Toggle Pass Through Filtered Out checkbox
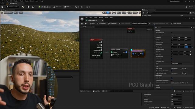The width and height of the screenshot is (195, 109). click(172, 71)
